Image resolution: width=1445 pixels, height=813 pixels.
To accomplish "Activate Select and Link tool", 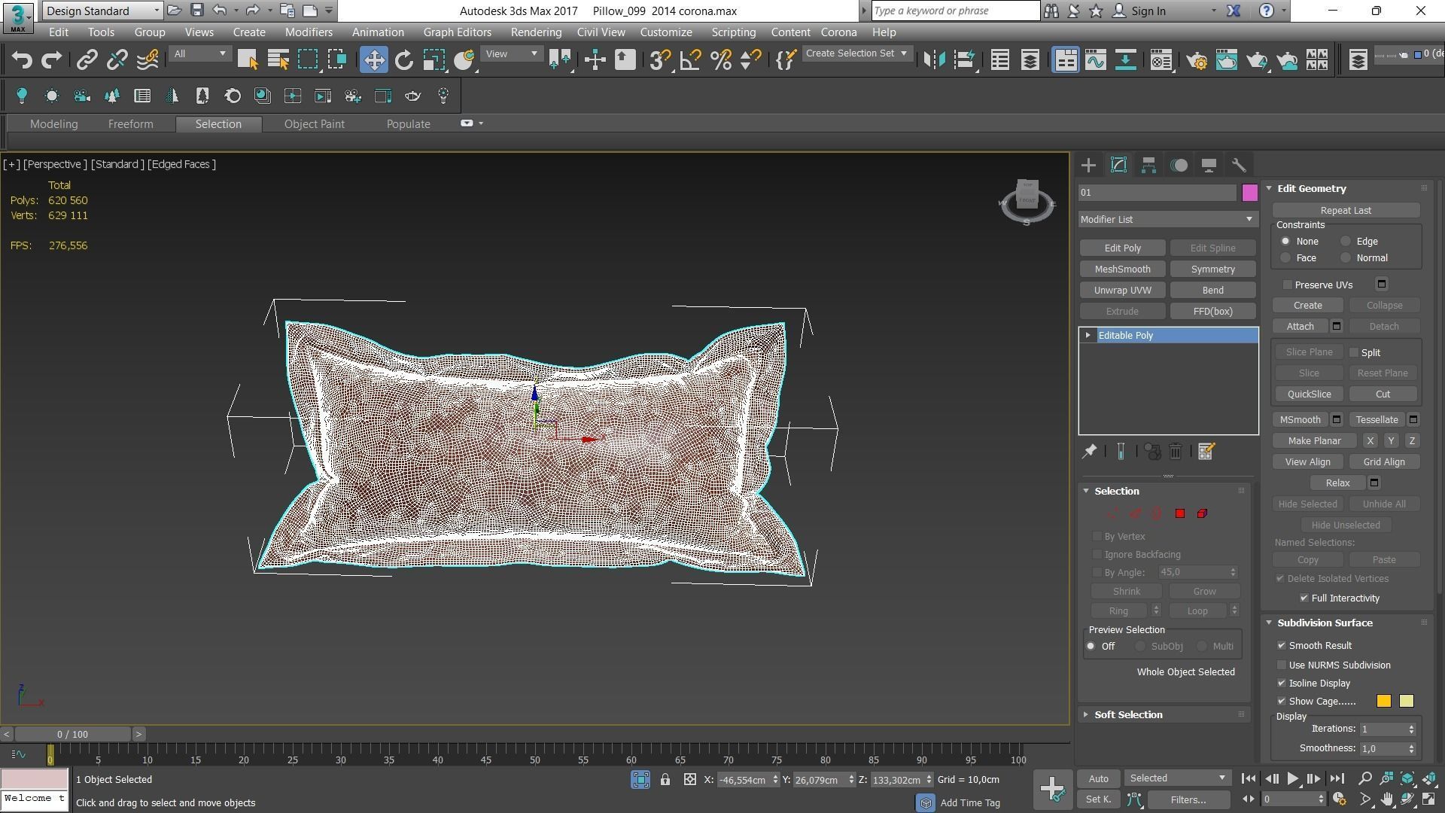I will coord(87,60).
